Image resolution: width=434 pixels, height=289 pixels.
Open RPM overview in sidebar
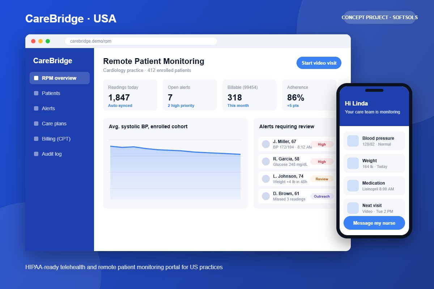point(60,78)
